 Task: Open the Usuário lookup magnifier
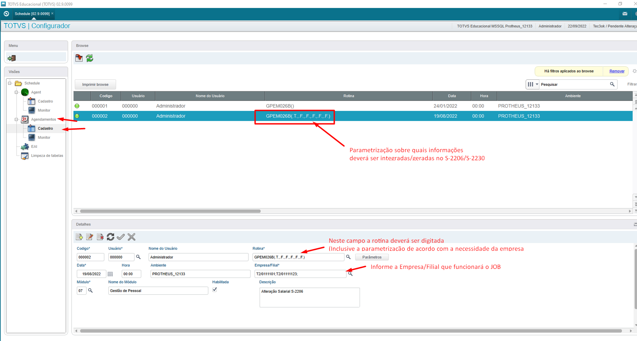pyautogui.click(x=138, y=257)
